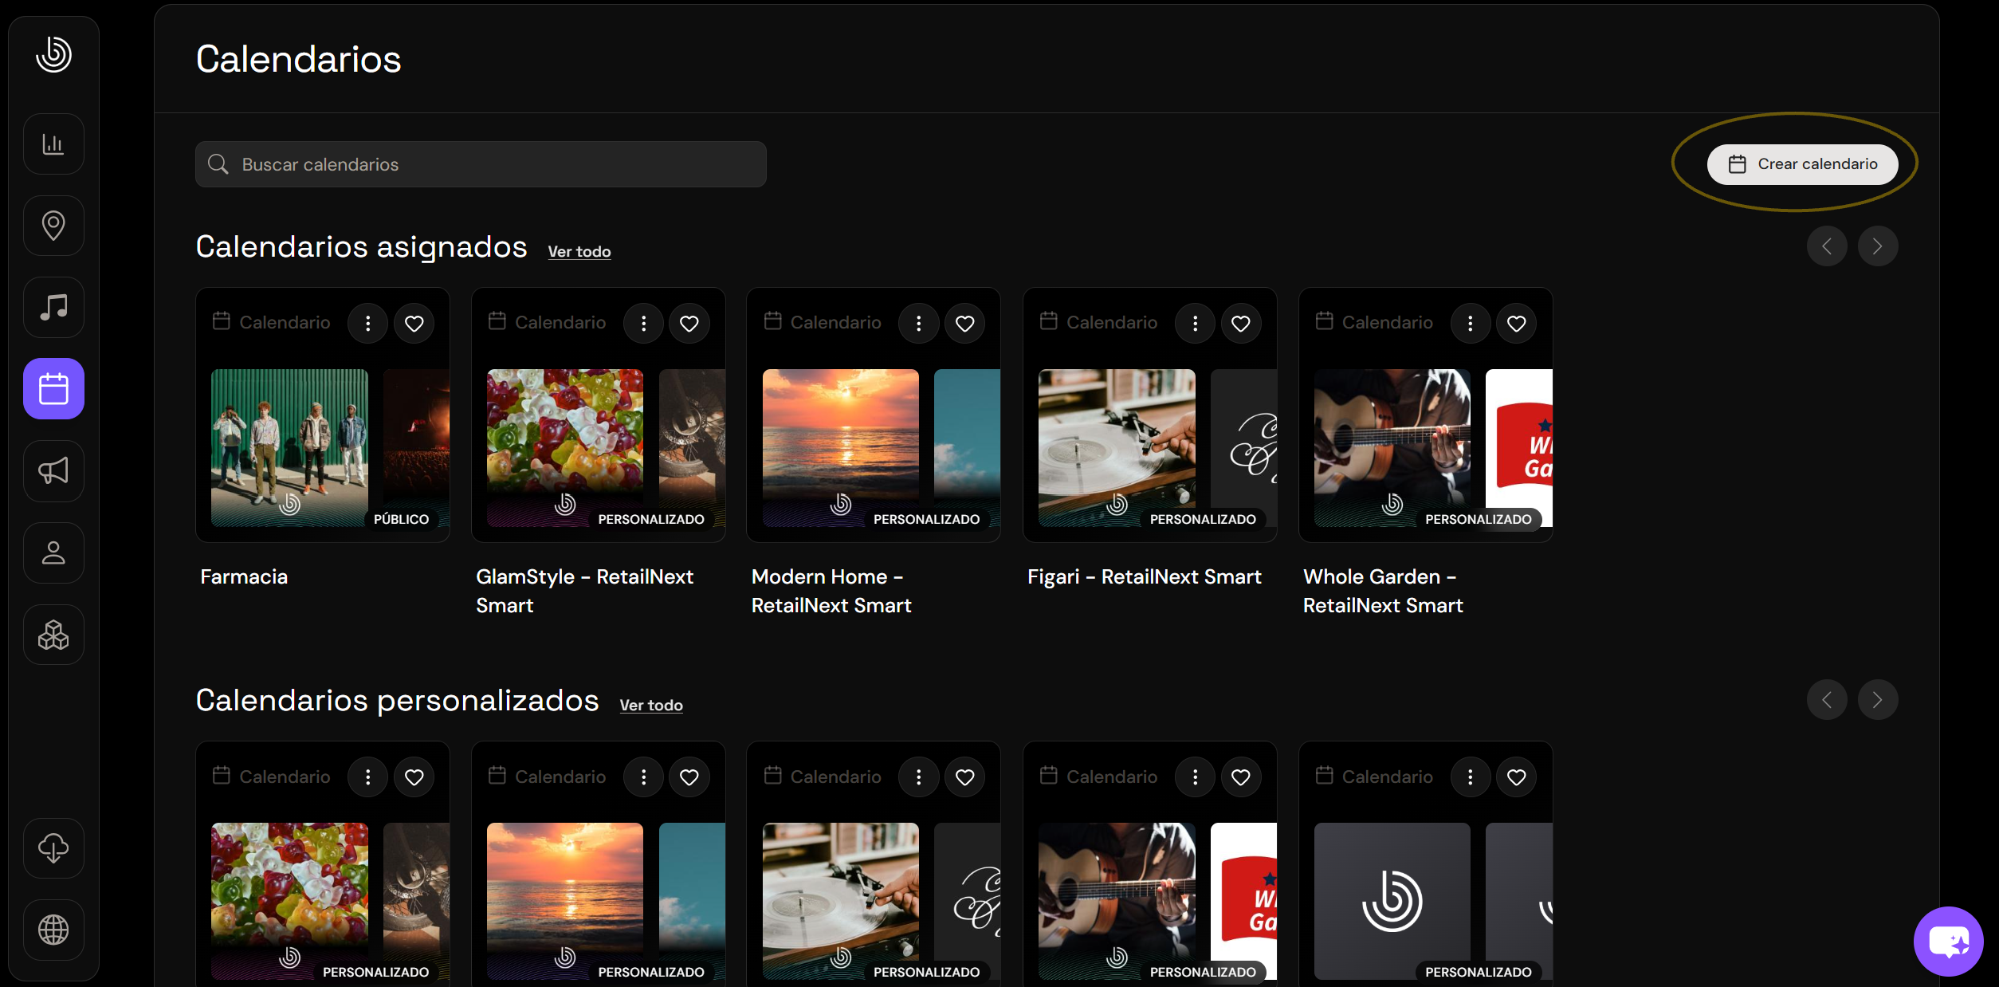1999x987 pixels.
Task: Favorite the Whole Garden - RetailNext Smart calendar
Action: [1516, 324]
